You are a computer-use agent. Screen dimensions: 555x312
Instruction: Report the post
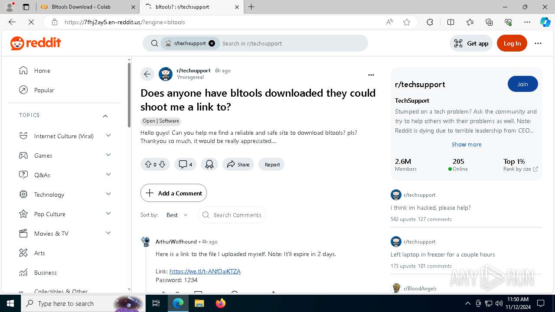point(272,164)
